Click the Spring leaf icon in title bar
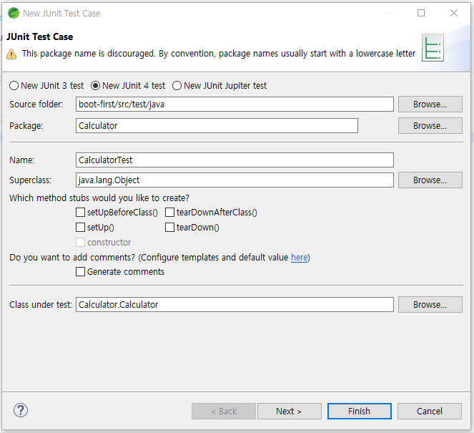The width and height of the screenshot is (474, 433). pos(14,13)
